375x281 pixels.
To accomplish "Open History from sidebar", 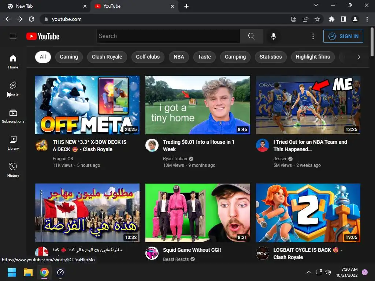I will click(13, 170).
